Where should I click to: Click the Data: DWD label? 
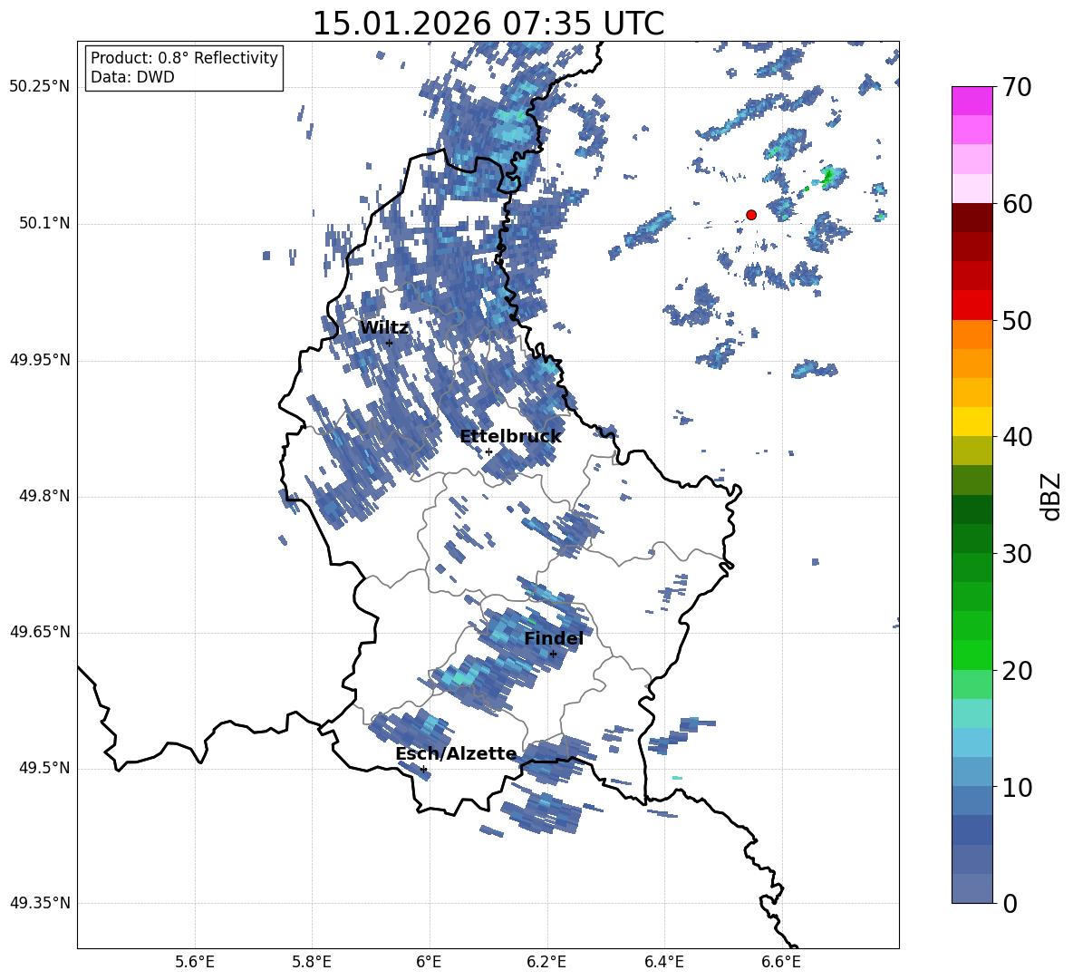point(132,77)
